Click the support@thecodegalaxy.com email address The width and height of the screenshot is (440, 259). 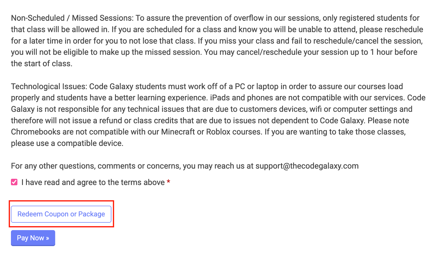point(307,166)
